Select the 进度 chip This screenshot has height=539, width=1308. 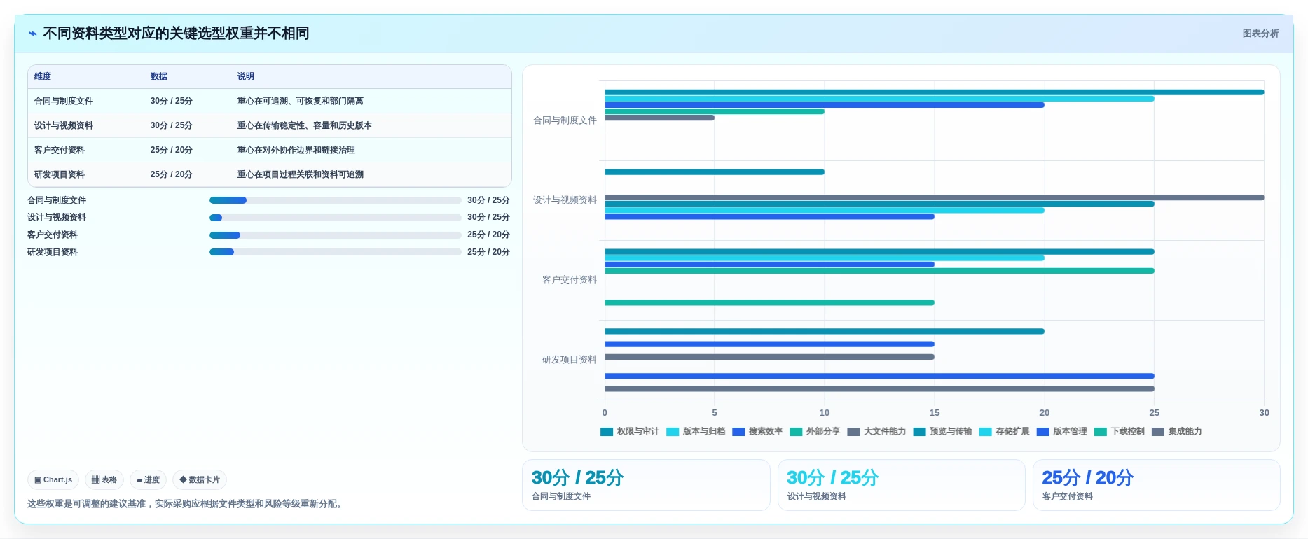tap(148, 479)
